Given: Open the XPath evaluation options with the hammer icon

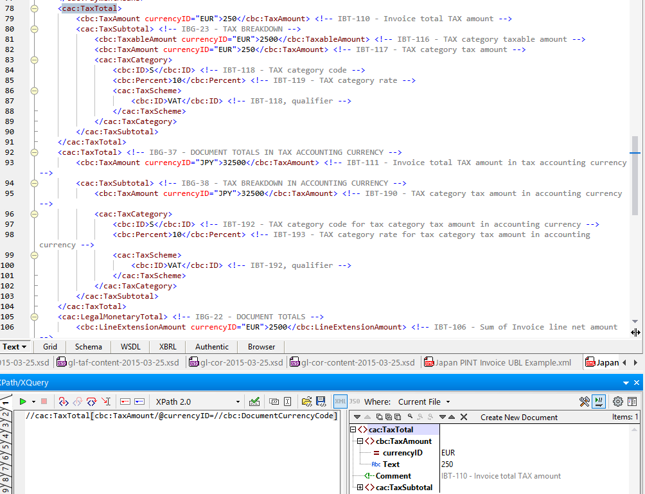Looking at the screenshot, I should point(584,401).
